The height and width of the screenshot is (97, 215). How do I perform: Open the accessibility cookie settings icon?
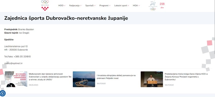pyautogui.click(x=3, y=93)
